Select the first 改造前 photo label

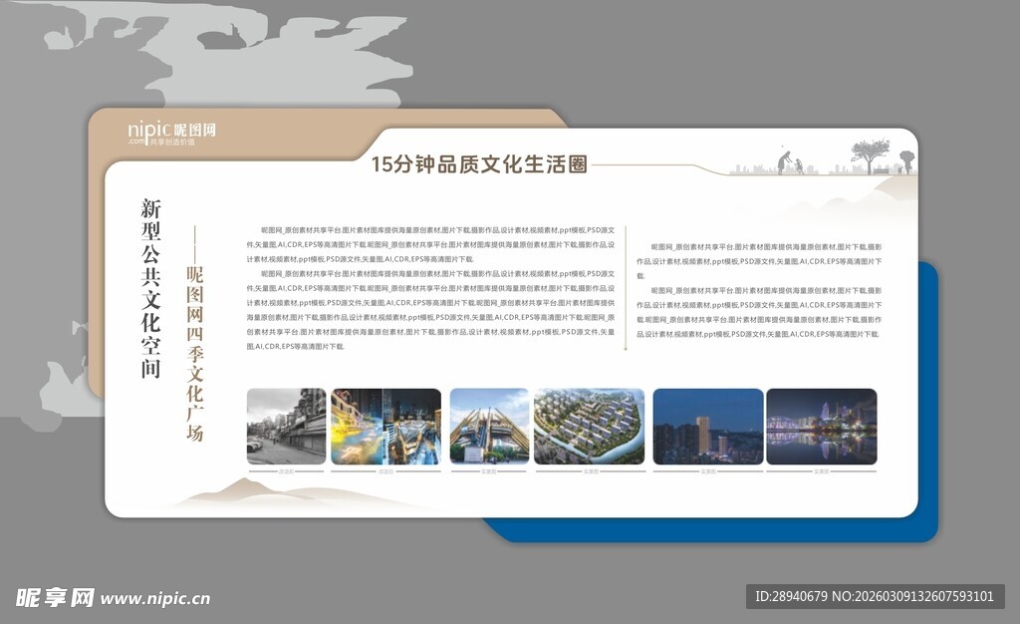coord(282,468)
